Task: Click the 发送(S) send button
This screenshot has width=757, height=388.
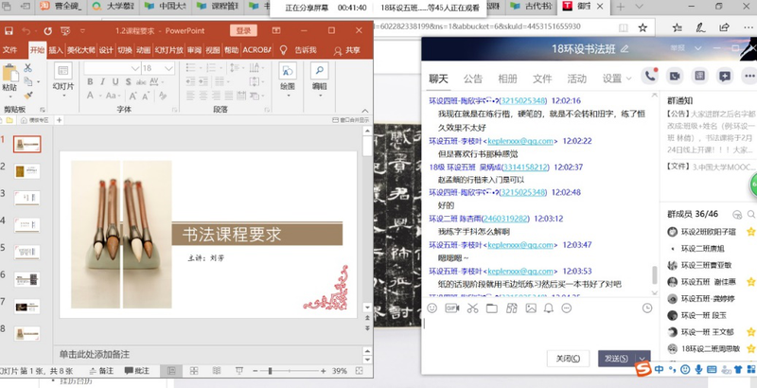Action: pyautogui.click(x=617, y=359)
